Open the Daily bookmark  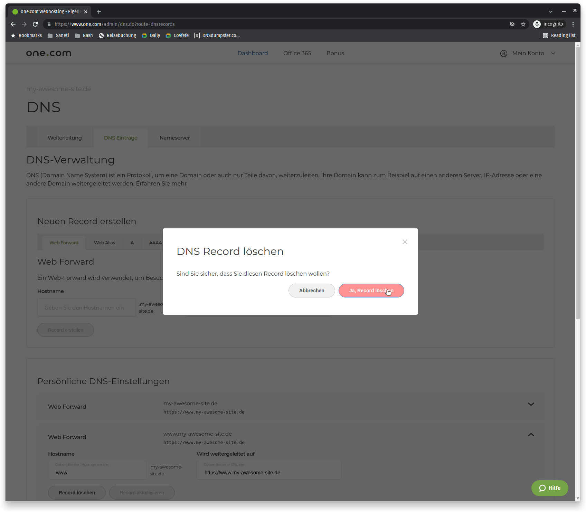[151, 36]
